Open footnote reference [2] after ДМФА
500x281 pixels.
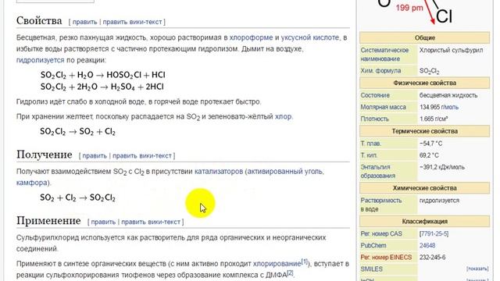click(290, 272)
